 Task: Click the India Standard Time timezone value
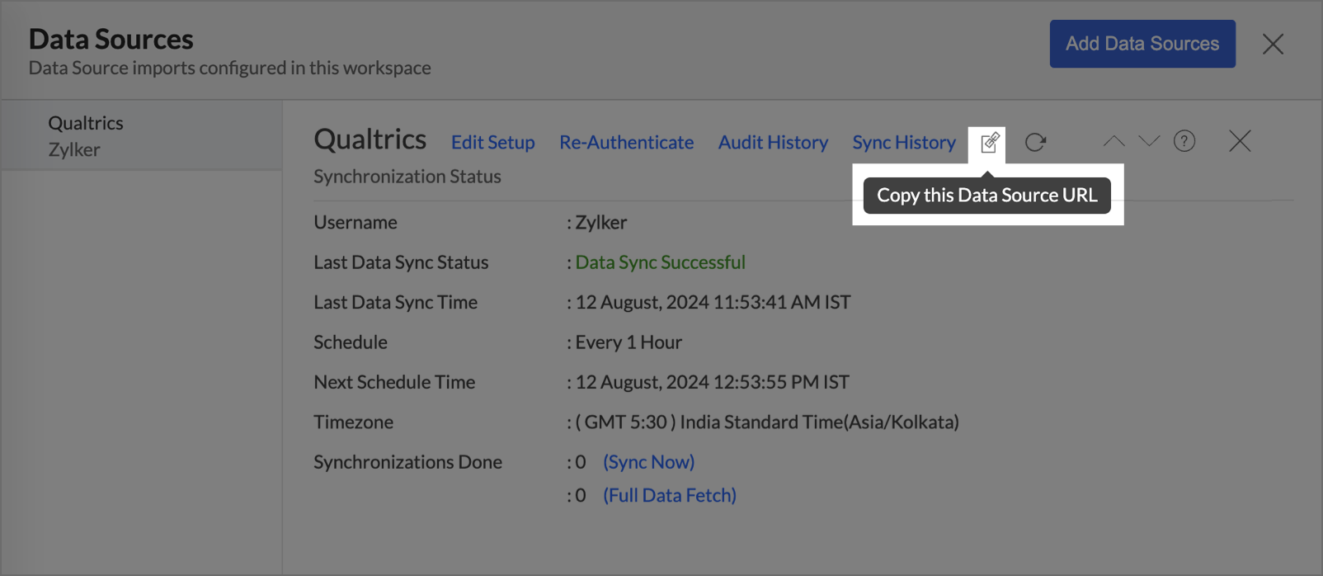(x=767, y=423)
